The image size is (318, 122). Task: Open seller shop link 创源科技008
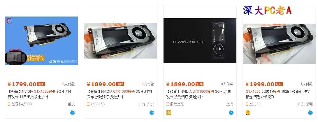[22, 104]
